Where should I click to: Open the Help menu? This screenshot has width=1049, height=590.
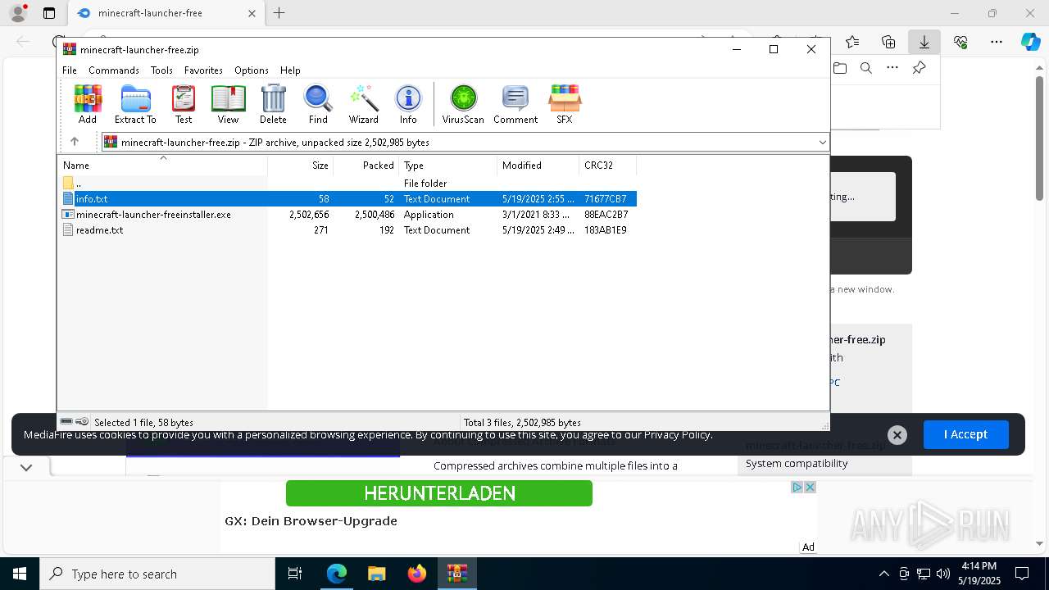click(x=290, y=70)
